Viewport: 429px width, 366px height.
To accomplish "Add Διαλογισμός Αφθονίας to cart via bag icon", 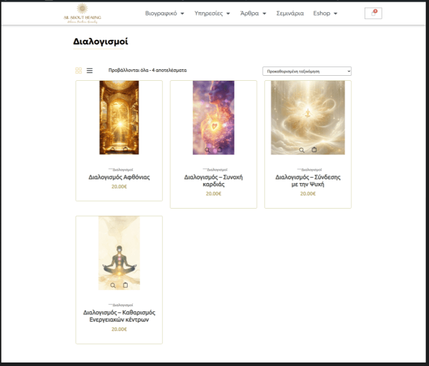I will [x=125, y=149].
